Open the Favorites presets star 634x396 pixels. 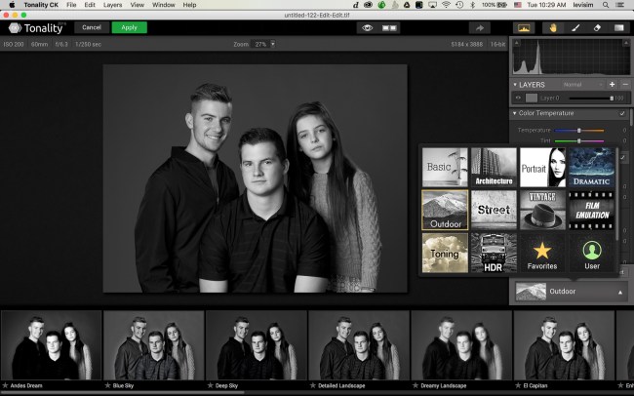pos(542,253)
